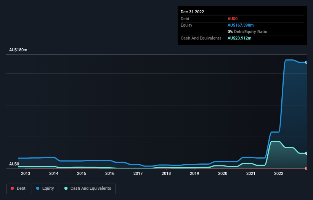Click the Dec 31 2022 tooltip date
Image resolution: width=313 pixels, height=200 pixels.
192,12
